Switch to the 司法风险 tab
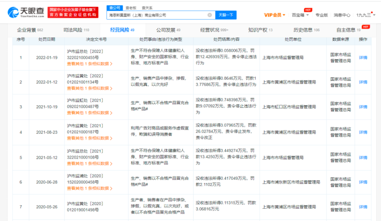Image resolution: width=381 pixels, height=221 pixels. click(76, 30)
